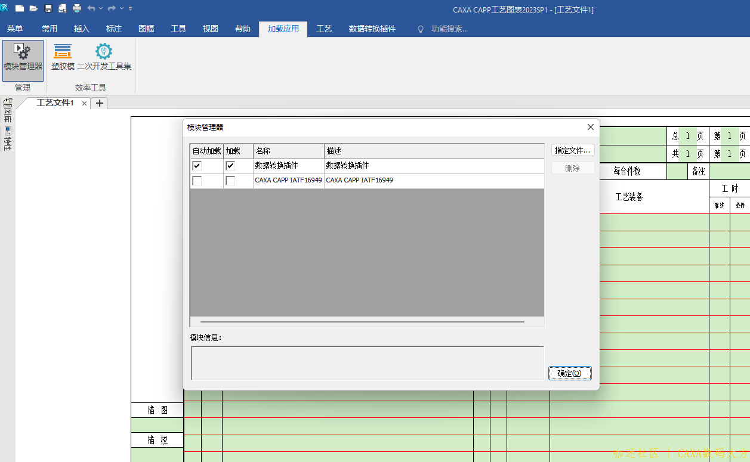The image size is (750, 462).
Task: Expand the undo history dropdown arrow
Action: tap(101, 8)
